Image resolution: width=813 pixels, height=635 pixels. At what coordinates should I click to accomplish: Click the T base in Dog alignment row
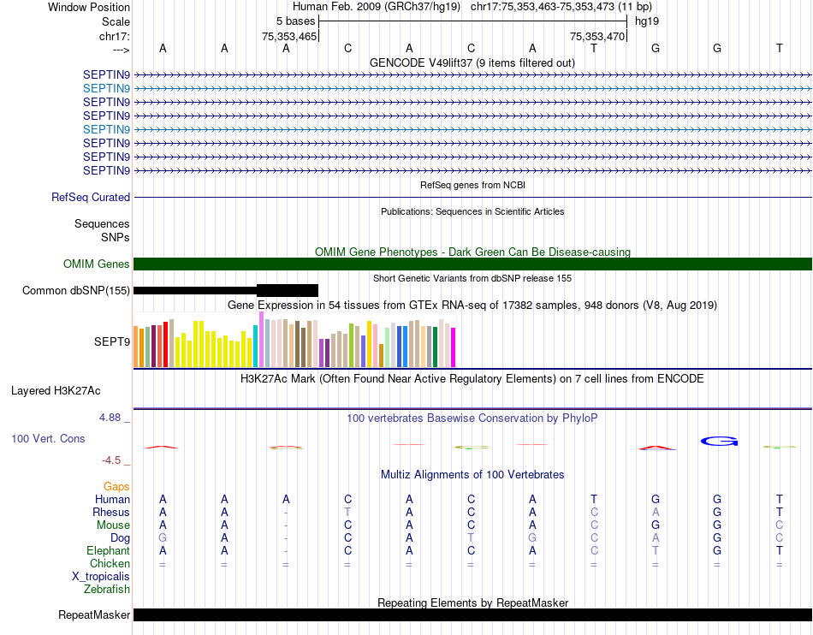click(x=471, y=538)
